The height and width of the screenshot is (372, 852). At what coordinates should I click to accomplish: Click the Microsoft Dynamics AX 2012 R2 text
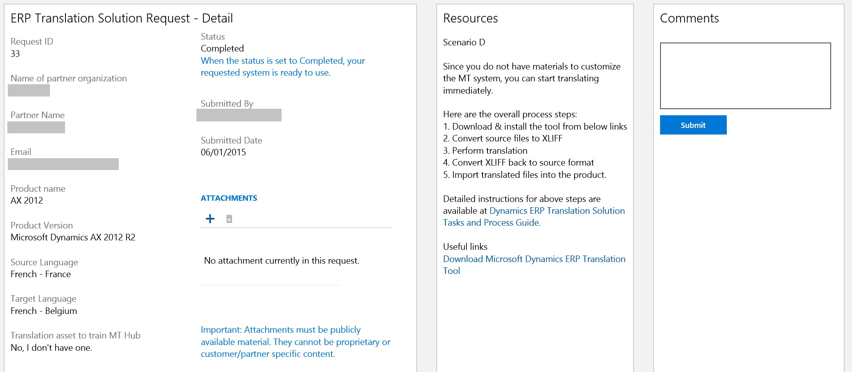point(73,238)
